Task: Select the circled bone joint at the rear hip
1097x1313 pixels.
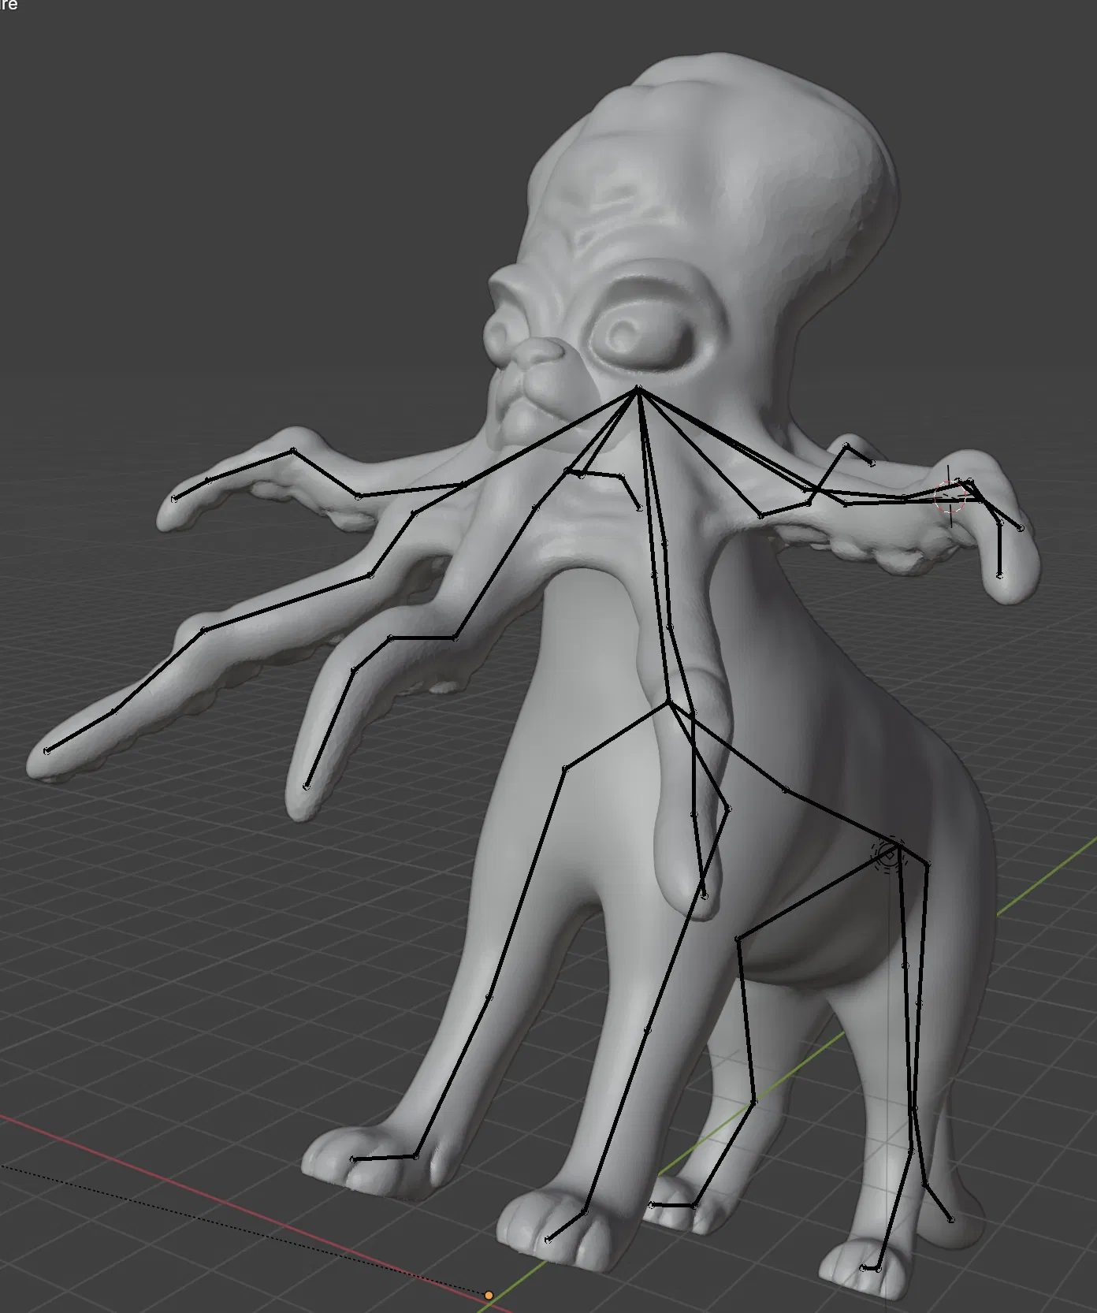Action: pos(888,854)
